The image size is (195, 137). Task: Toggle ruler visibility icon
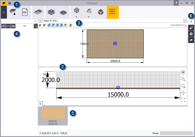coord(65,25)
